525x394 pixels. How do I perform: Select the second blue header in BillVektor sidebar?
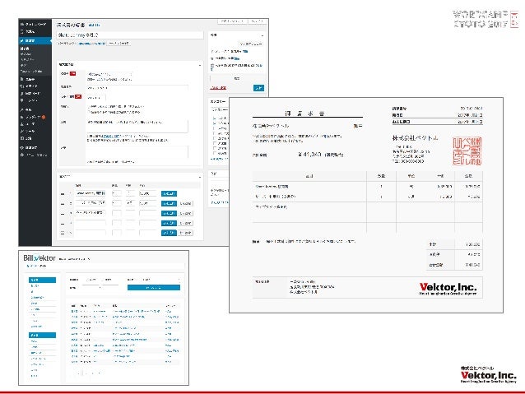[42, 335]
